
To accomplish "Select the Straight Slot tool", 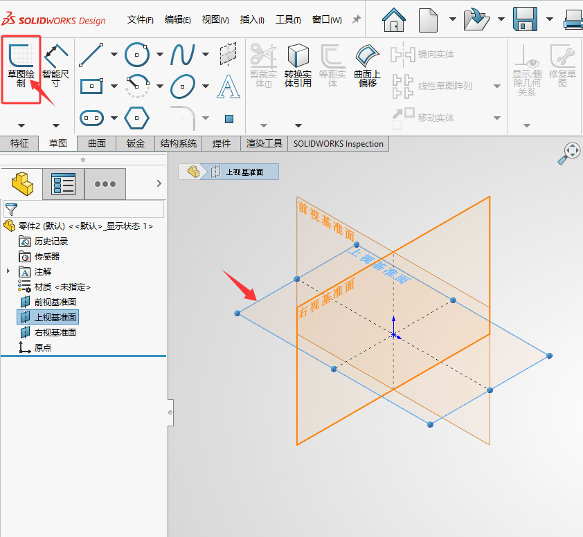I will [x=91, y=118].
